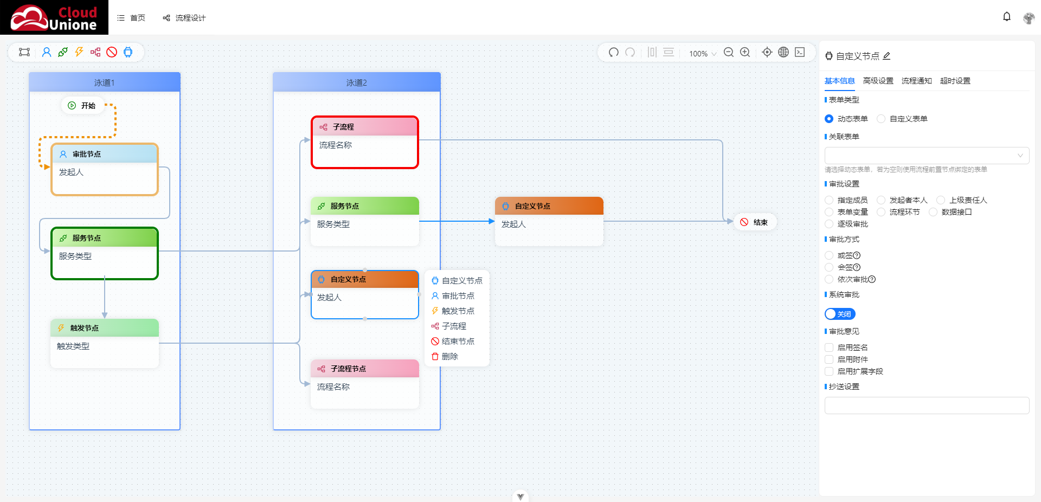Choose the 发起者本人 approval option
Viewport: 1041px width, 502px height.
(x=881, y=200)
